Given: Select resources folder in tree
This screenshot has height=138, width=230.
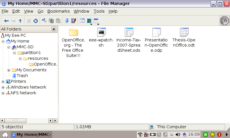Looking at the screenshot, I should [38, 58].
